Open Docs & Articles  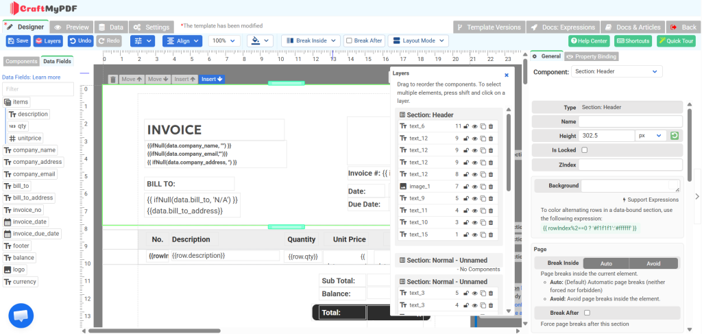coord(633,27)
